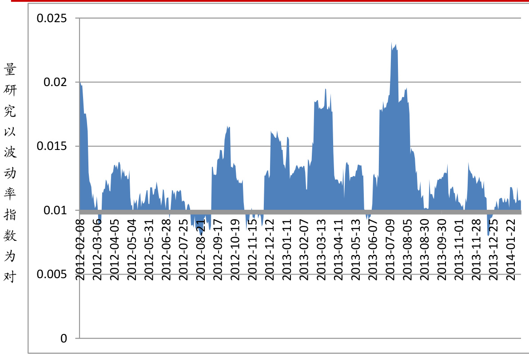Click the 0.025 y-axis label
Image resolution: width=529 pixels, height=354 pixels.
(52, 19)
